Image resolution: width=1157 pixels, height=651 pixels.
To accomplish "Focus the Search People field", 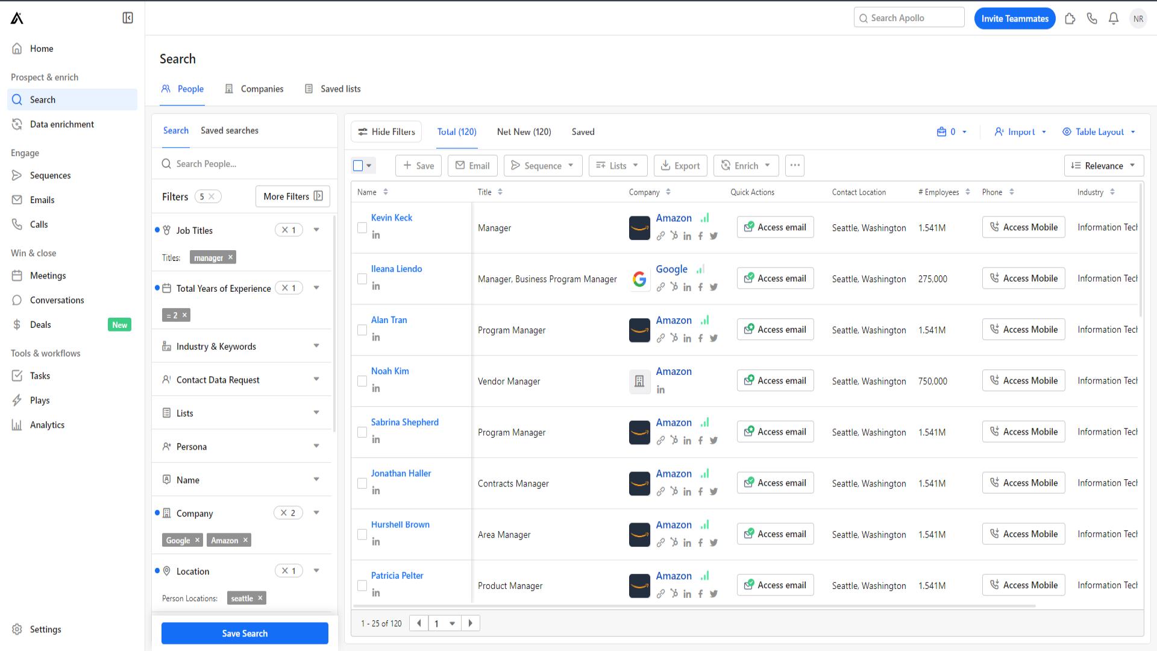I will (245, 164).
